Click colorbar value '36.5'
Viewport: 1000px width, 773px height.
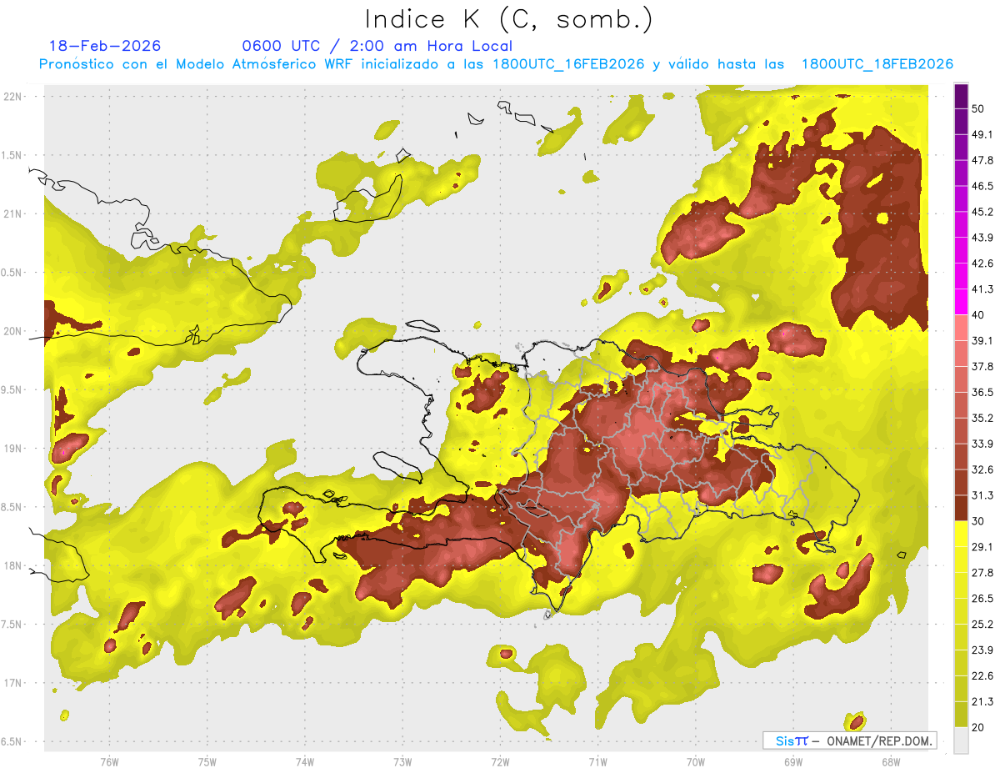click(x=982, y=392)
